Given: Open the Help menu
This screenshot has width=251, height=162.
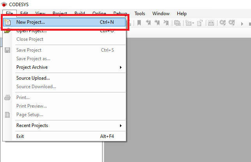Looking at the screenshot, I should click(182, 14).
